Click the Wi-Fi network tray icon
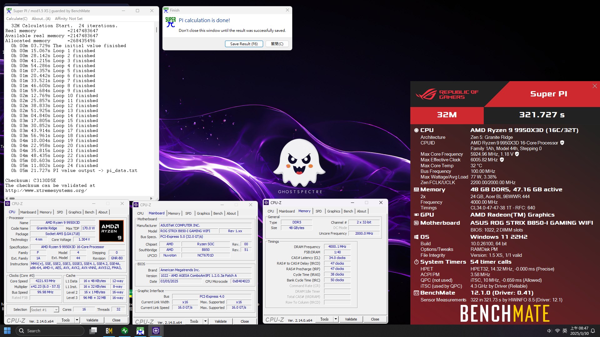 tap(557, 331)
